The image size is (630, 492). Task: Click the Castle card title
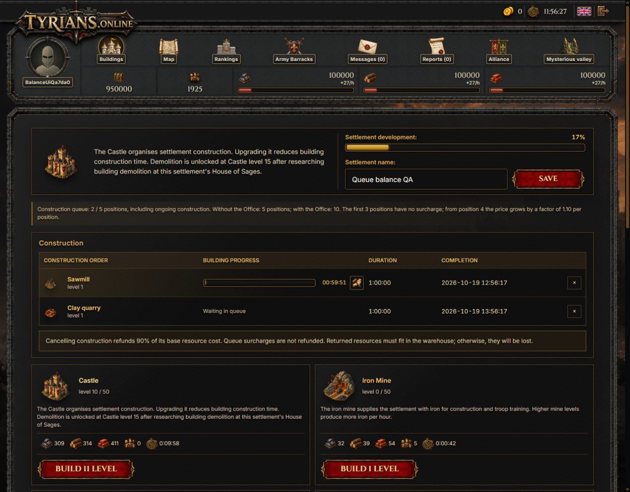tap(88, 380)
